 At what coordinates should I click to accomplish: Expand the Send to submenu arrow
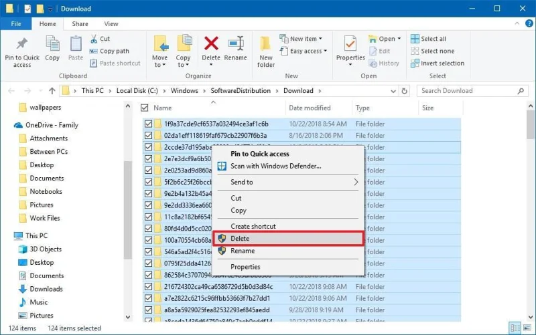tap(356, 182)
